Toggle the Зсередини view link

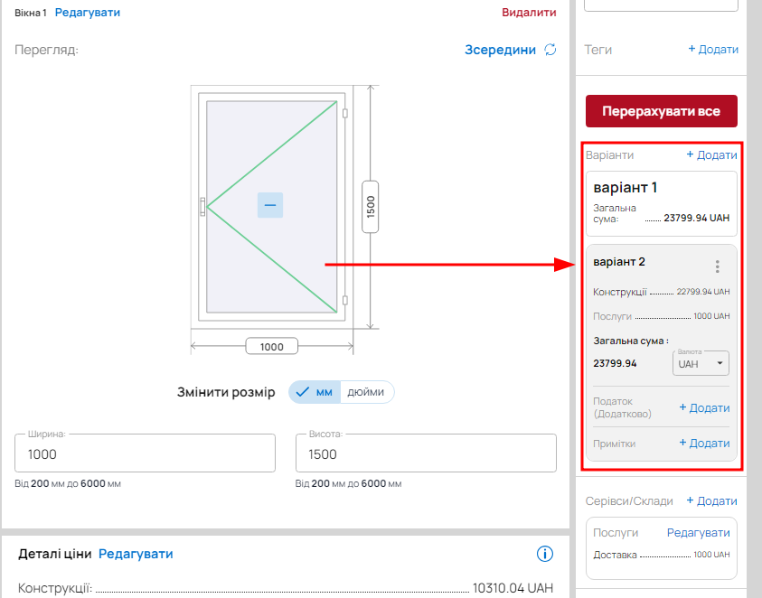[500, 50]
